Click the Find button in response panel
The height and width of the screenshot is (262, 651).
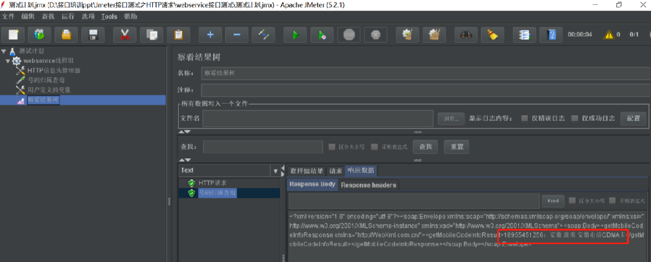553,201
